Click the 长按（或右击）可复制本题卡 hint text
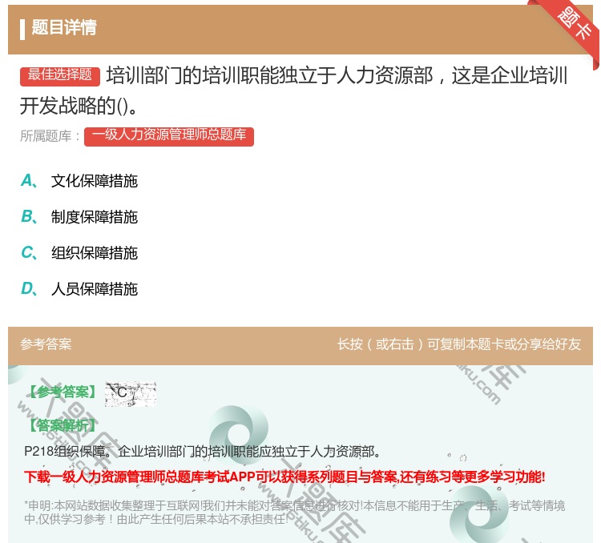601x543 pixels. [459, 344]
